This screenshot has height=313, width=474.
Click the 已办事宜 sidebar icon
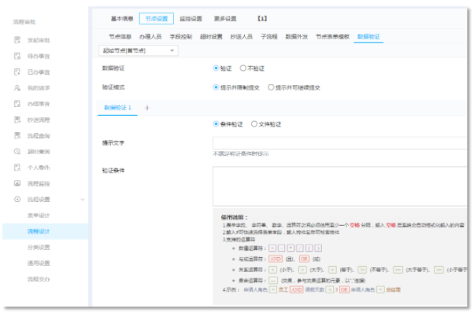tap(17, 72)
